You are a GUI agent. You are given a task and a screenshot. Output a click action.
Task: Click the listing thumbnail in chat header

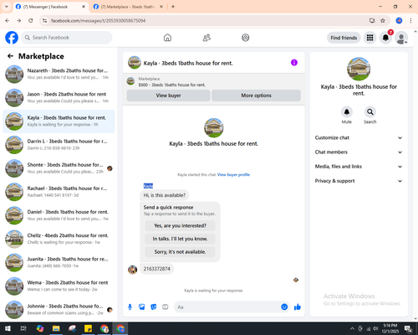pos(135,63)
